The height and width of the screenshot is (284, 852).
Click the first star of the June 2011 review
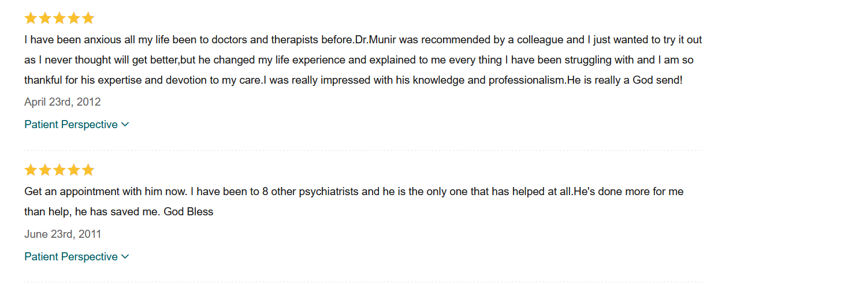[x=31, y=170]
